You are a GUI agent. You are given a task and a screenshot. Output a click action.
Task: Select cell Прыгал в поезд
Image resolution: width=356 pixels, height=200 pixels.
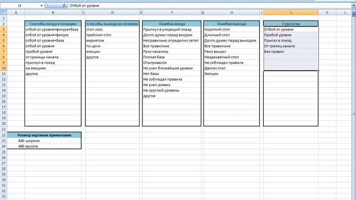click(x=291, y=41)
